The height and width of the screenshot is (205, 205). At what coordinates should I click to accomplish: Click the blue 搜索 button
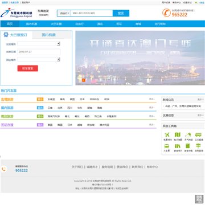tap(121, 13)
